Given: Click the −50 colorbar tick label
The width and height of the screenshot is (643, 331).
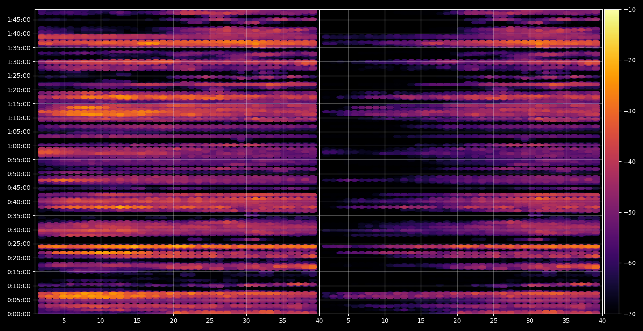Looking at the screenshot, I should tap(629, 212).
